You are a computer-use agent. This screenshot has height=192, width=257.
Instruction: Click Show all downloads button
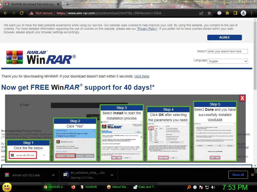coord(238,175)
